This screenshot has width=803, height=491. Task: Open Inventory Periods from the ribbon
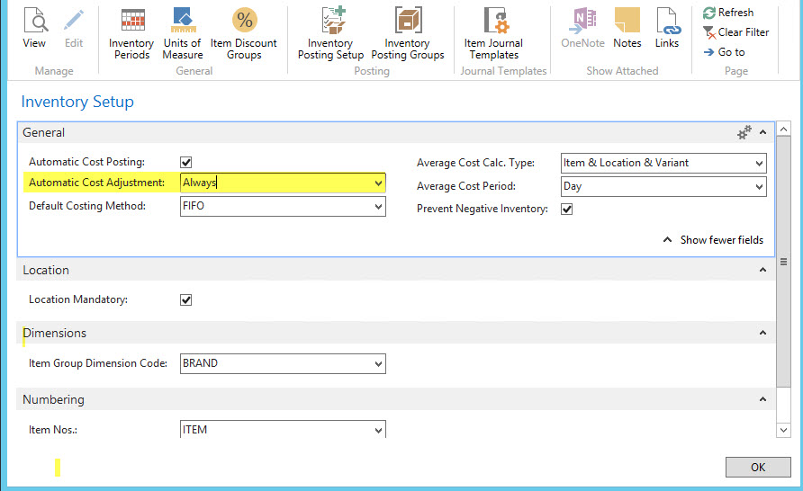click(131, 32)
